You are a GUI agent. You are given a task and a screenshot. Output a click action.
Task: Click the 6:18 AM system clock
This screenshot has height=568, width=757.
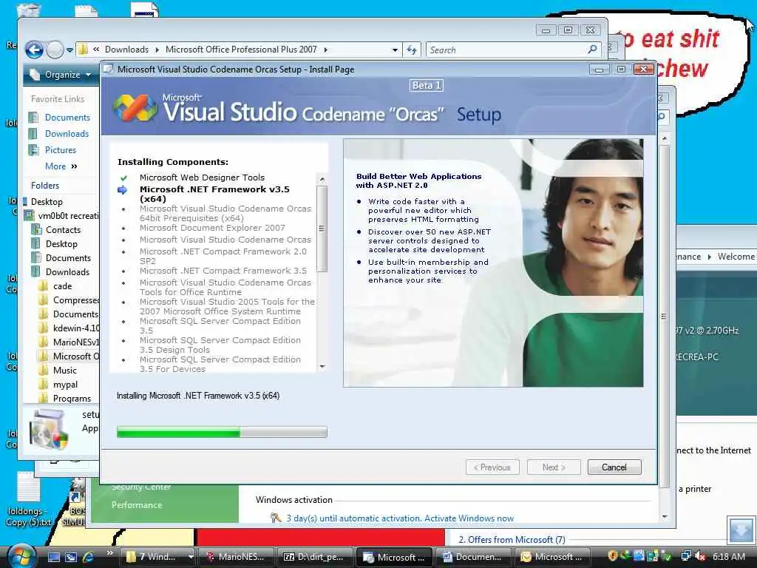pos(729,556)
